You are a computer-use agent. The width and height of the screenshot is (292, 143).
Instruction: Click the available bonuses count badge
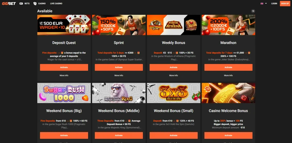[x=253, y=11]
